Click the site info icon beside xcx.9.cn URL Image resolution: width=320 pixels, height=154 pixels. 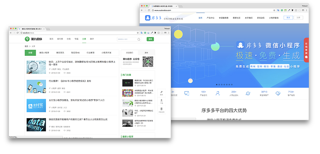point(21,33)
